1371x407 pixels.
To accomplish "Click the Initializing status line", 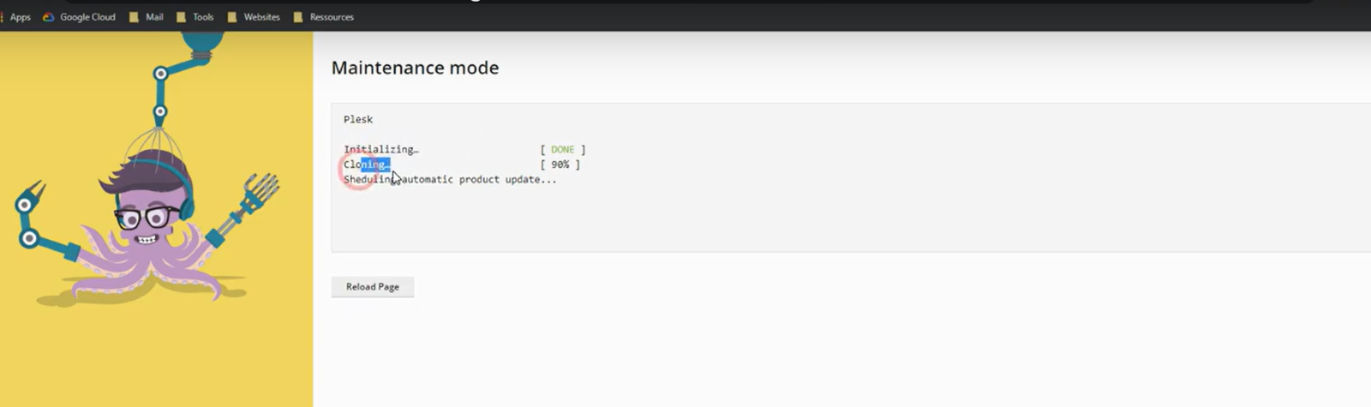I will pos(381,149).
